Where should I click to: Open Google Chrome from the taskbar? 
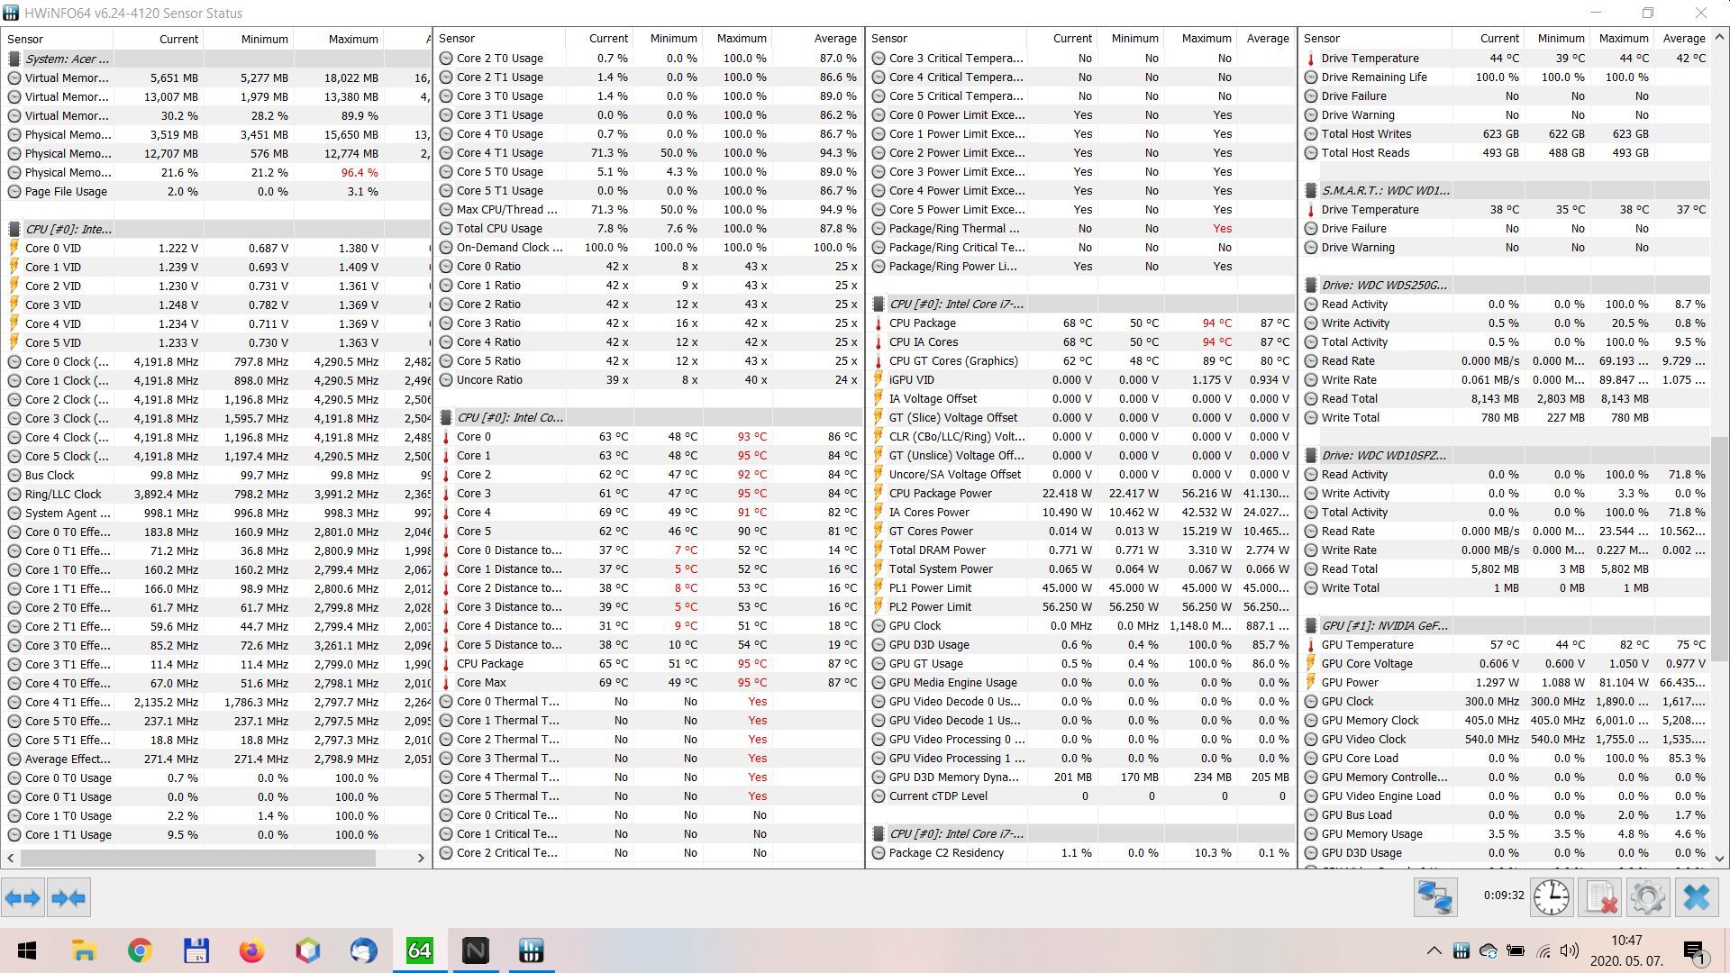[140, 950]
